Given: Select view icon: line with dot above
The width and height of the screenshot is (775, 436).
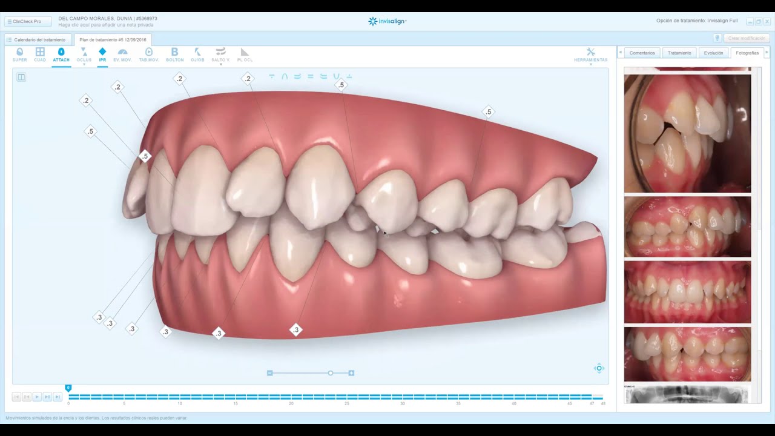Looking at the screenshot, I should [349, 76].
